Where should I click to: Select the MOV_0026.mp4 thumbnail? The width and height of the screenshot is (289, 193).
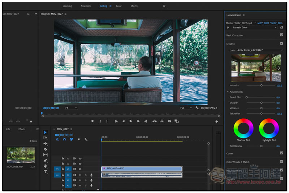pyautogui.click(x=21, y=155)
